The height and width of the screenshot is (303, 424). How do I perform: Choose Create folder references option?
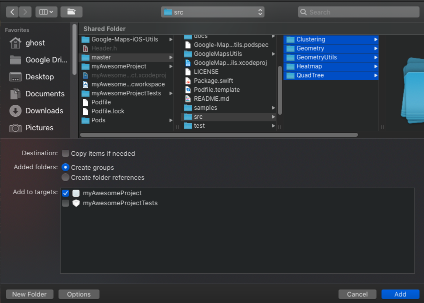coord(65,177)
